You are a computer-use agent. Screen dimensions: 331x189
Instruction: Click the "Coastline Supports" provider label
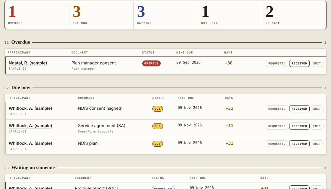(96, 131)
